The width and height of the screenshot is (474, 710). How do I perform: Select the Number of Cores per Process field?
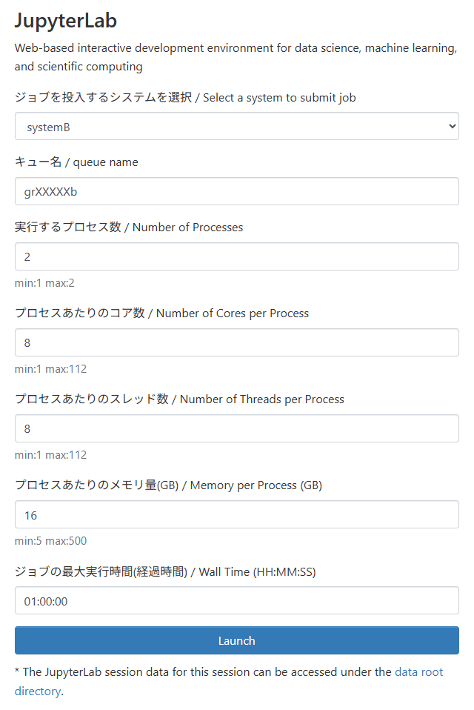point(236,343)
